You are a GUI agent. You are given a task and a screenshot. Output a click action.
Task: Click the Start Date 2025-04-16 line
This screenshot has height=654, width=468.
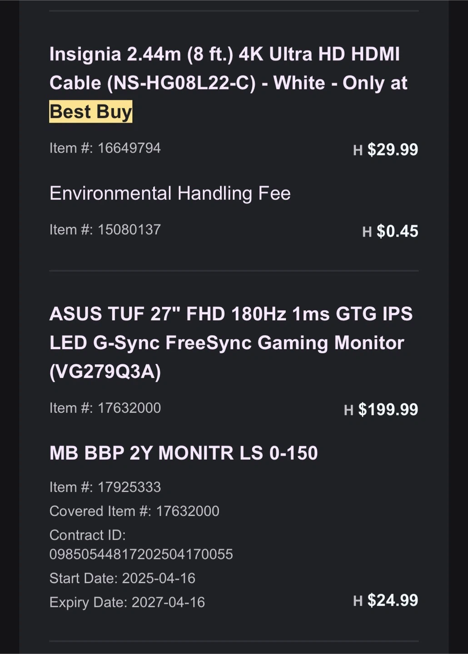(x=122, y=578)
